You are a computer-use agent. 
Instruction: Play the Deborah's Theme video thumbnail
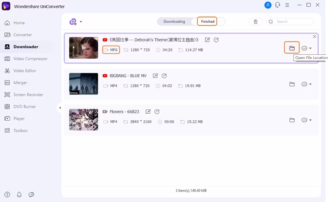(84, 48)
